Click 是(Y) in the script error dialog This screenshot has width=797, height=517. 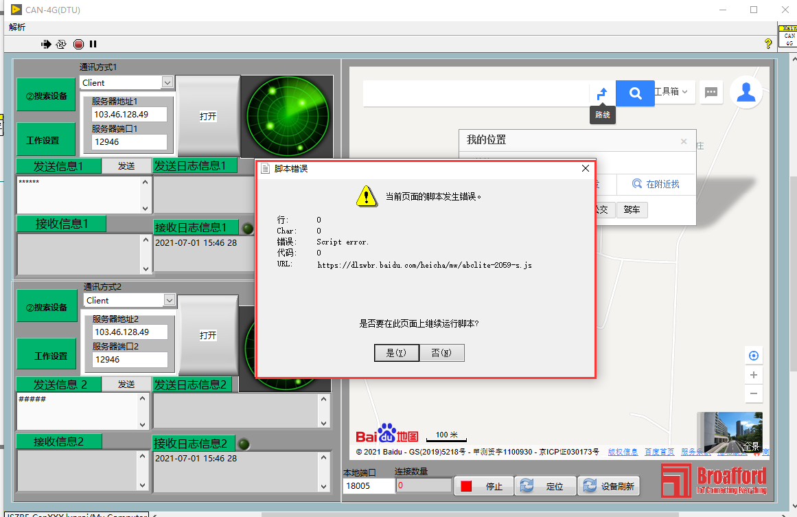click(x=397, y=353)
